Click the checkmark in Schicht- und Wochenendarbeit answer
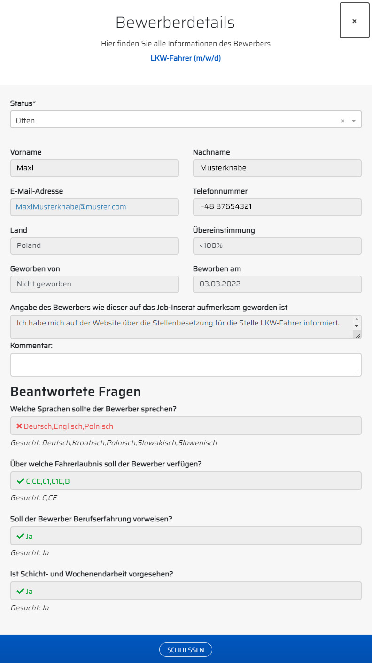 tap(20, 591)
